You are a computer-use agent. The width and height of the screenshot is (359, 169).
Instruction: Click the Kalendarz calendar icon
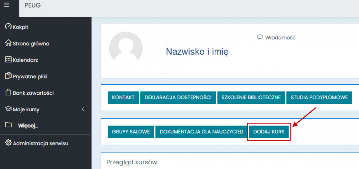[8, 60]
